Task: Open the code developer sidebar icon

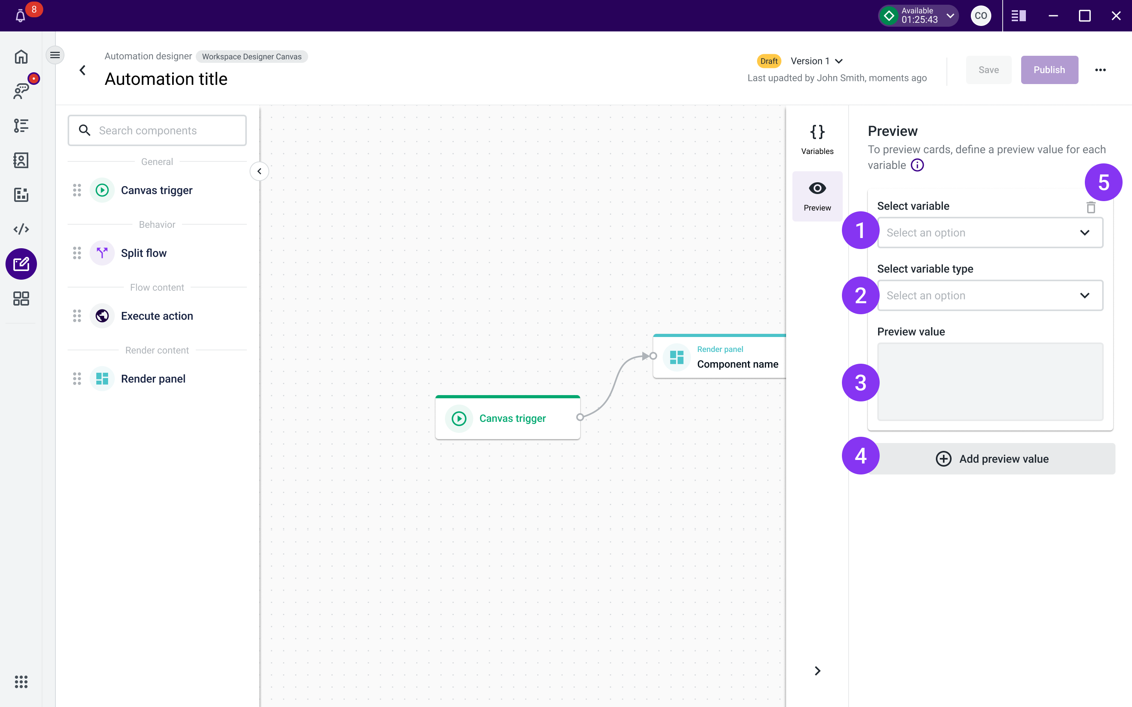Action: pos(21,229)
